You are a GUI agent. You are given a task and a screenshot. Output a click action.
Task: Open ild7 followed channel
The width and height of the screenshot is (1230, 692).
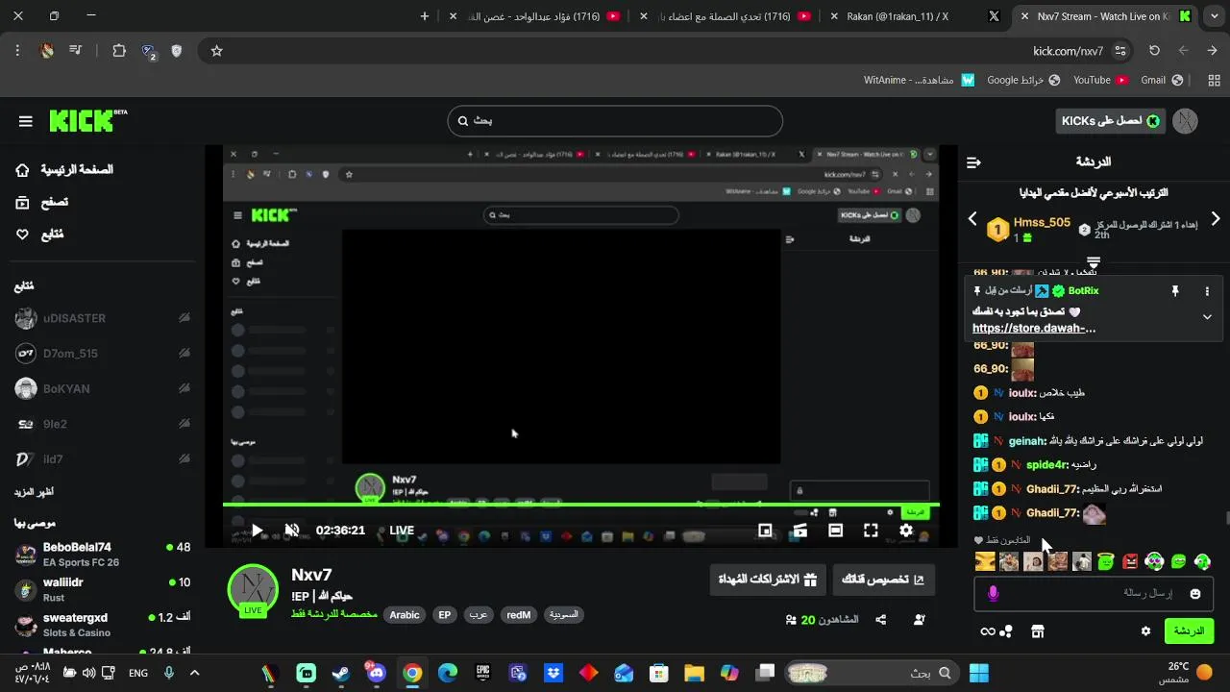pos(102,459)
